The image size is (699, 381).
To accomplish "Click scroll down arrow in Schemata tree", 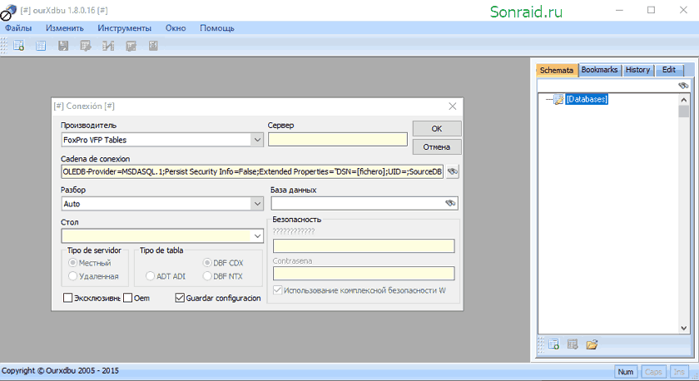I will coord(684,328).
